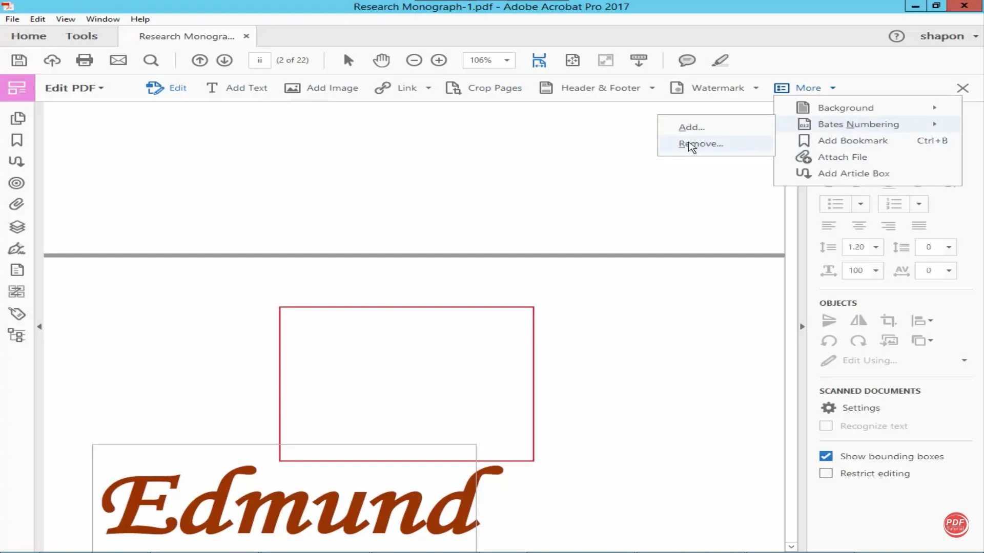Select the Link tool icon
This screenshot has height=553, width=984.
click(x=382, y=87)
